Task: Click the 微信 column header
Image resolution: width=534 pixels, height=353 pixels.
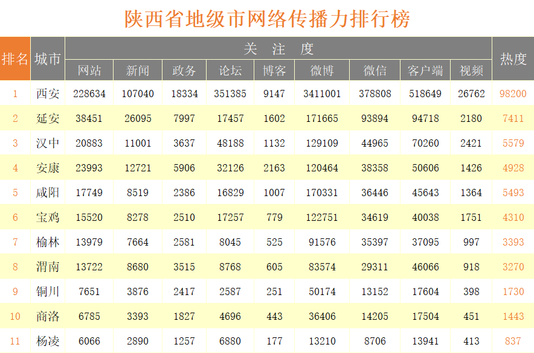Action: [x=375, y=71]
